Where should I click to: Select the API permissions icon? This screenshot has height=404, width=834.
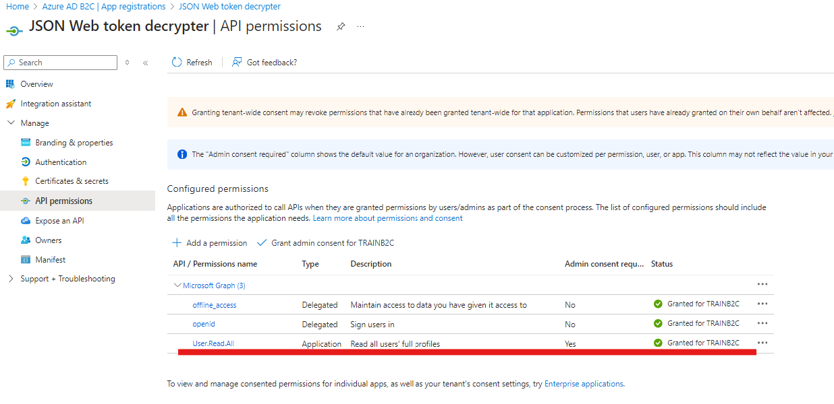(x=24, y=200)
